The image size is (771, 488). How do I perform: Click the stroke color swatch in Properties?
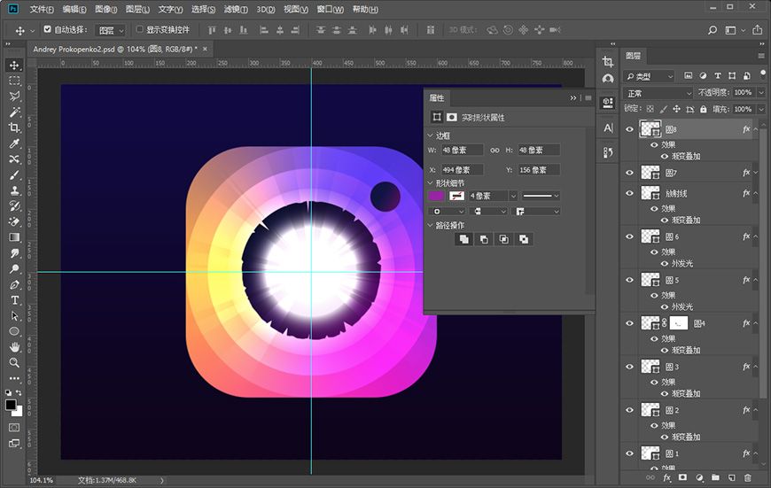(x=456, y=196)
